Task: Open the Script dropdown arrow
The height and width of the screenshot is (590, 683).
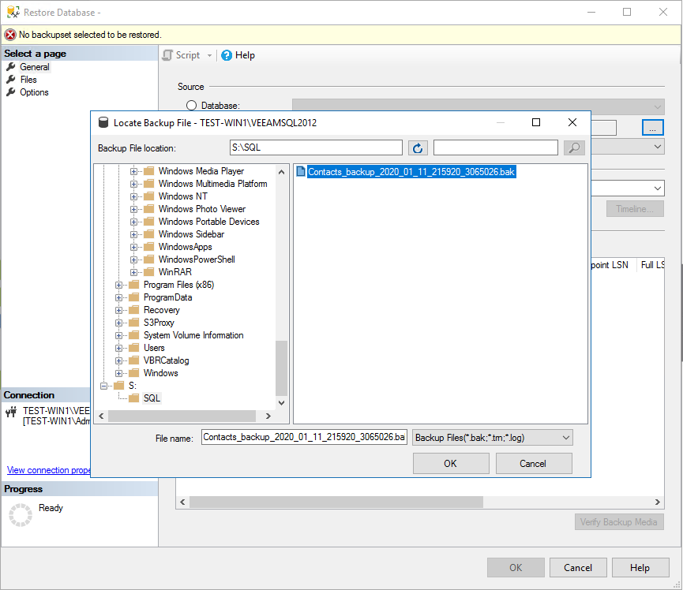Action: coord(209,56)
